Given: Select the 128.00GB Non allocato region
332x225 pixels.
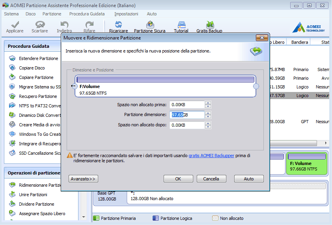Looking at the screenshot, I should 227,198.
